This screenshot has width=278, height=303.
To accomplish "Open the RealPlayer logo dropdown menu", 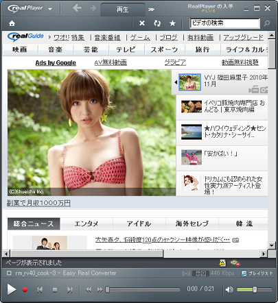I will pos(50,9).
